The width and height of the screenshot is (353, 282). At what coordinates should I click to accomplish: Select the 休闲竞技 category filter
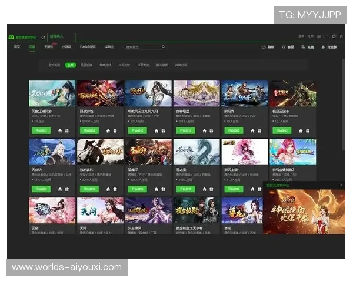click(x=124, y=65)
